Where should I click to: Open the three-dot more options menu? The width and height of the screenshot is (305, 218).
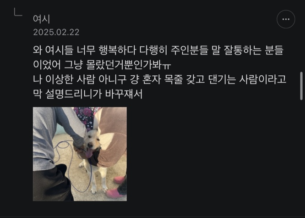coord(286,19)
